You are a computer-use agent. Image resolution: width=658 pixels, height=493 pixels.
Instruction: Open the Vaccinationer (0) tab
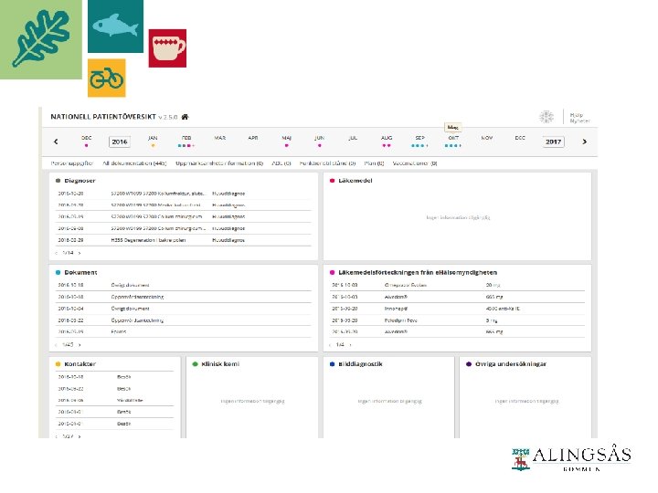click(415, 163)
